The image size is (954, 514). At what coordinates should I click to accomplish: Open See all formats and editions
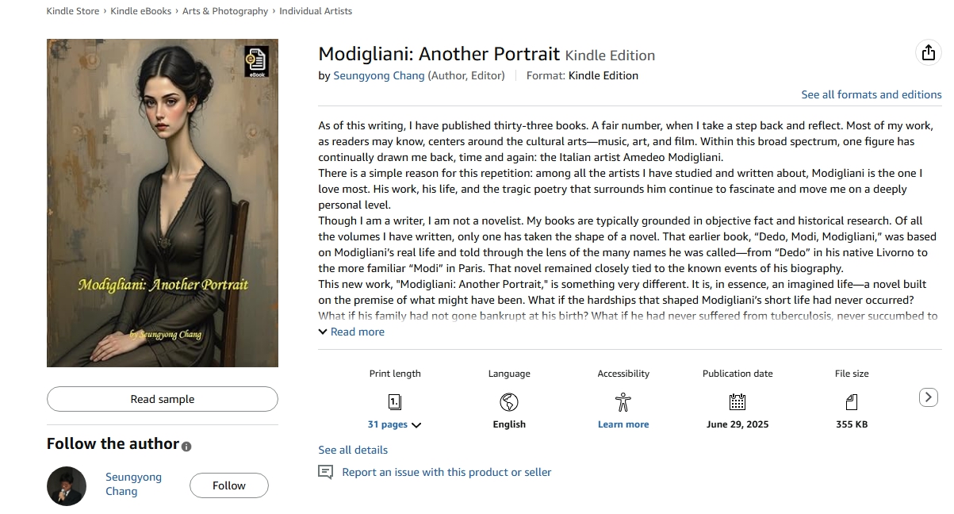871,94
